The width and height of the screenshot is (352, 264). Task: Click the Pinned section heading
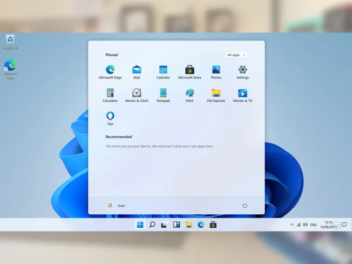pos(112,55)
